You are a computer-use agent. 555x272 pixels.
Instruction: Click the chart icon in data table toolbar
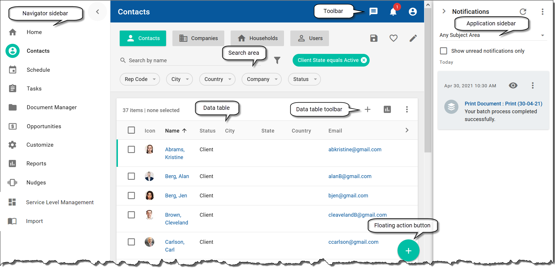coord(387,109)
